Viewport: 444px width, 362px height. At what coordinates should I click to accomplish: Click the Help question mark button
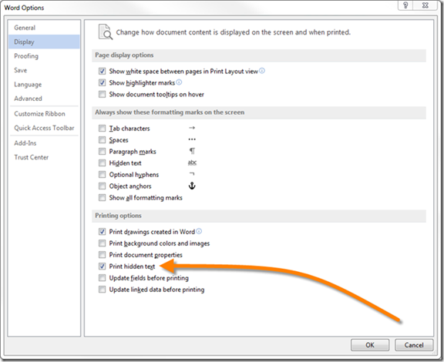pos(405,5)
